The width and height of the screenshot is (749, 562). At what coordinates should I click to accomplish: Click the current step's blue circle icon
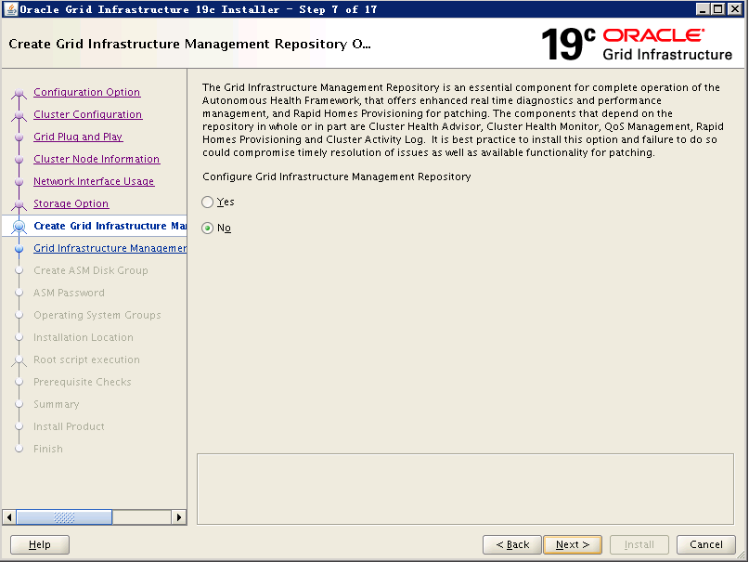tap(19, 227)
